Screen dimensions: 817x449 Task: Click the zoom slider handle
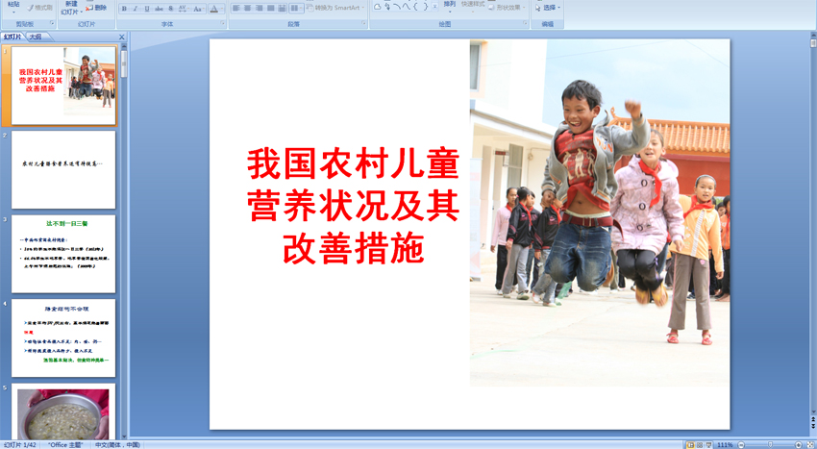[770, 445]
